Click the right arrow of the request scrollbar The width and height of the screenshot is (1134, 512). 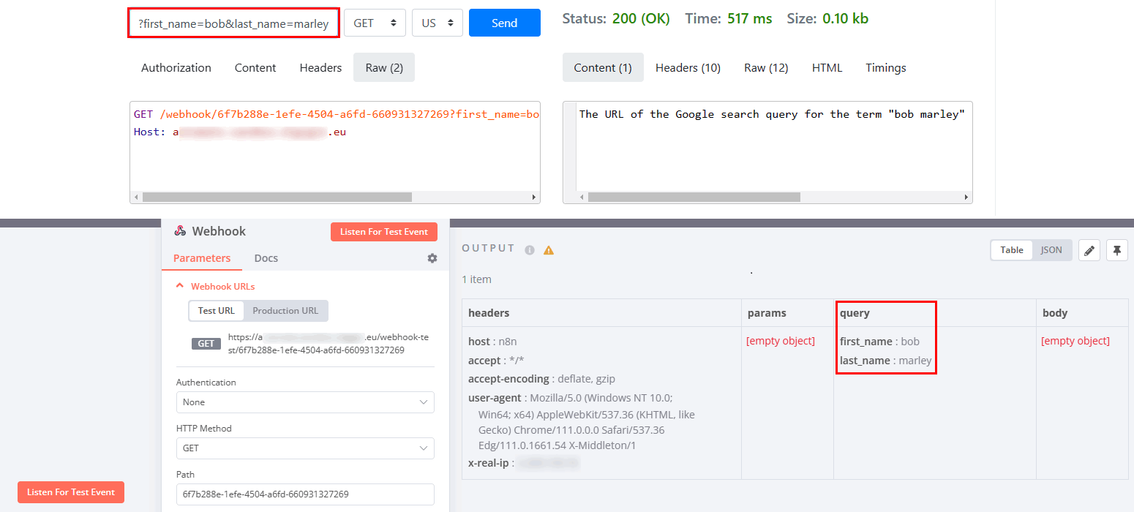pyautogui.click(x=533, y=197)
